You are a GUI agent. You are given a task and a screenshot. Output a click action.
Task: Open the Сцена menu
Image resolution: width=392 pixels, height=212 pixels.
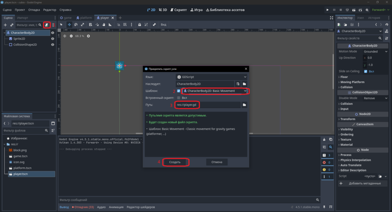pyautogui.click(x=7, y=10)
